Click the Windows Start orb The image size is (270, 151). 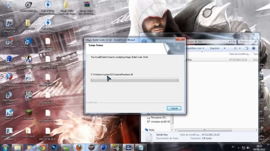[x=5, y=147]
